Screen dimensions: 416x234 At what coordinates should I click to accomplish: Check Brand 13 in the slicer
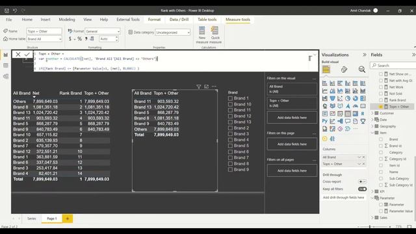click(x=230, y=122)
